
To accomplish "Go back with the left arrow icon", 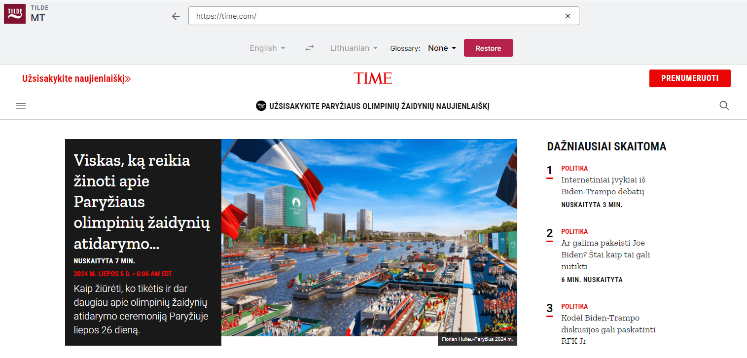I will (x=176, y=16).
